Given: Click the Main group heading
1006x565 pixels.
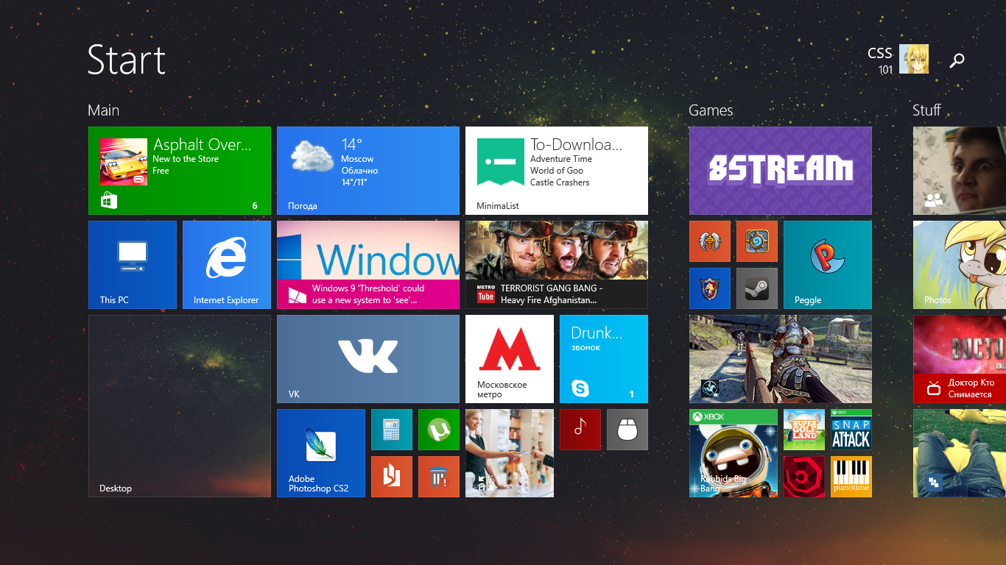Looking at the screenshot, I should 103,110.
